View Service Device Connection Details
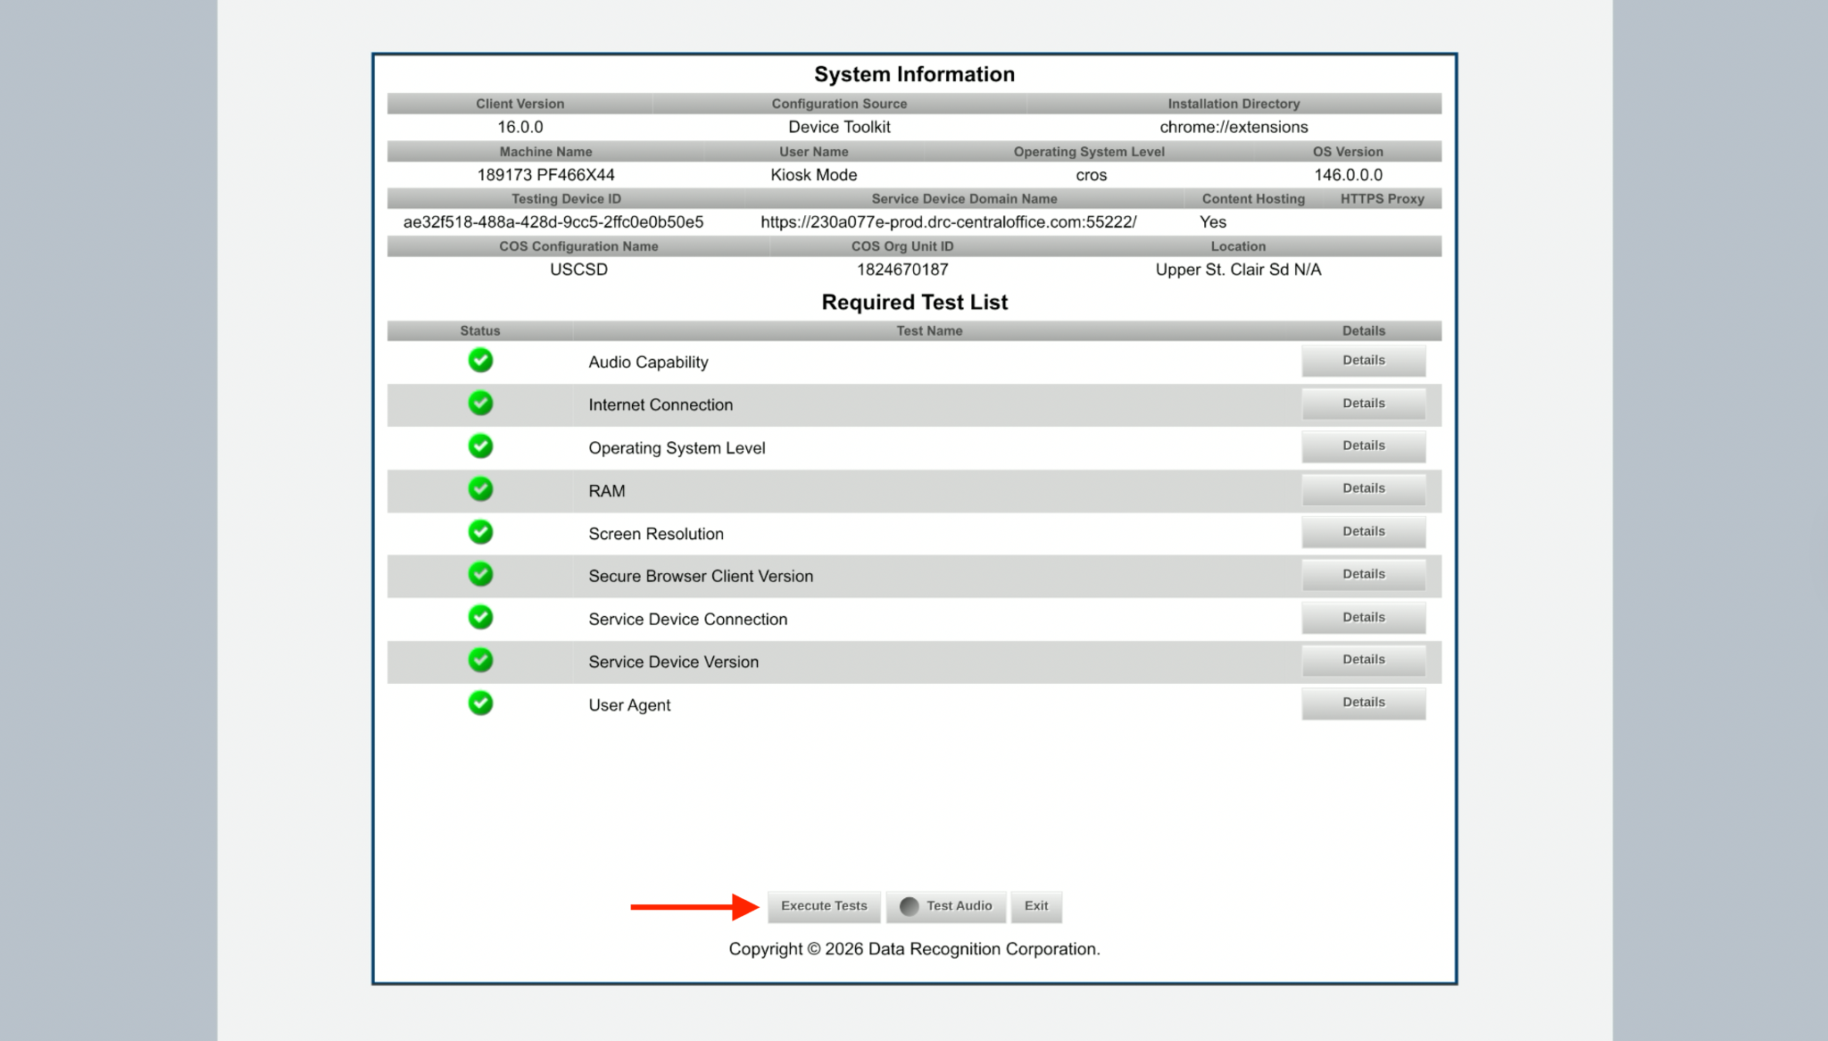 click(x=1363, y=617)
